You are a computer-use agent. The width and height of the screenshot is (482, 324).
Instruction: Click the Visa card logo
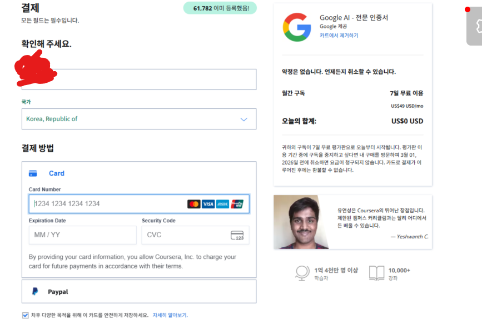208,204
